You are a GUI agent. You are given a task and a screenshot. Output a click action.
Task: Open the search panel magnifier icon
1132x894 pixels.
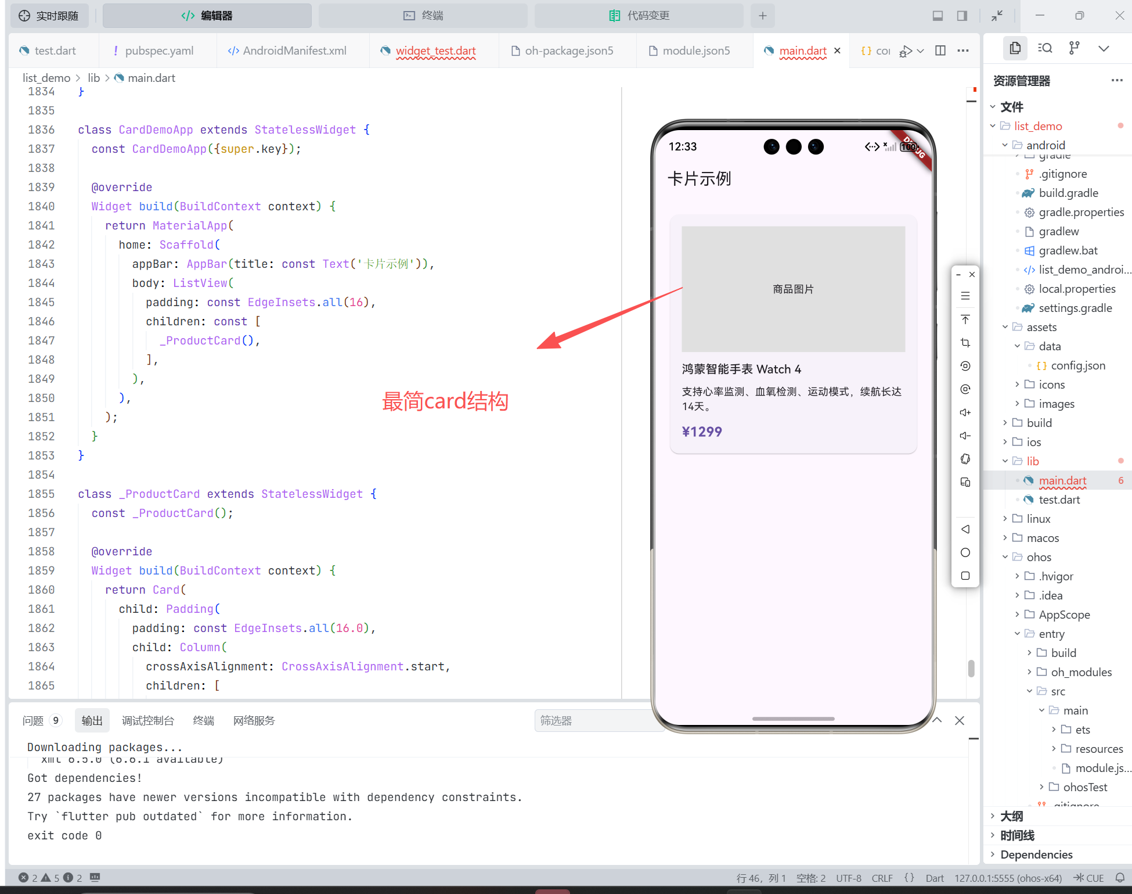1045,48
